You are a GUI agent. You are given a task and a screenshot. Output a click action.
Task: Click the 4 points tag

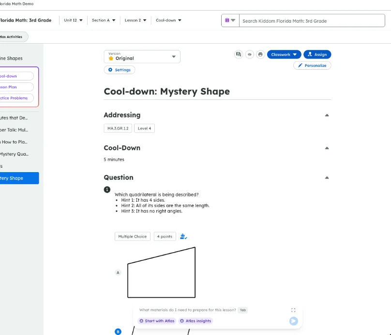[165, 236]
